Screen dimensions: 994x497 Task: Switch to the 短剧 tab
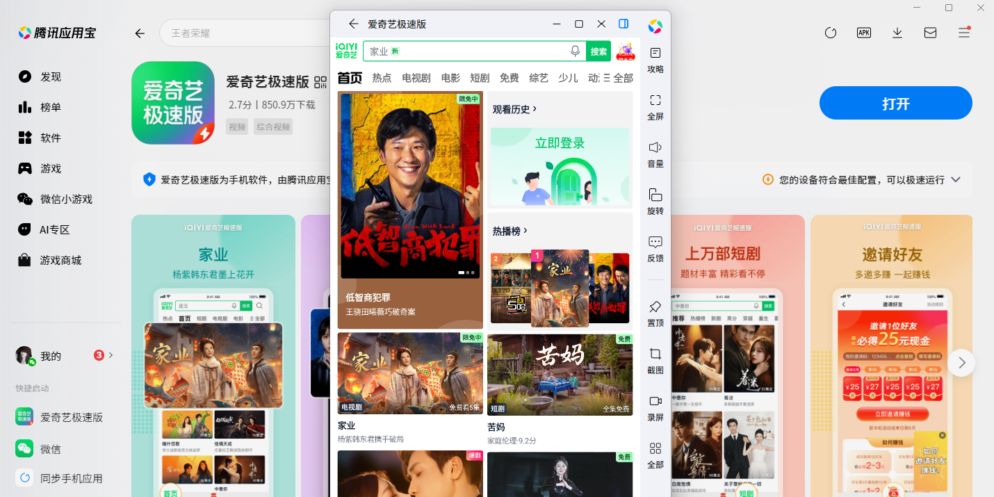[x=480, y=78]
